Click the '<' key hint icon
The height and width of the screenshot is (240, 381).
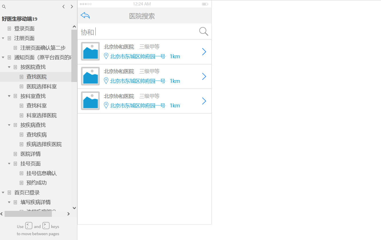tap(29, 226)
